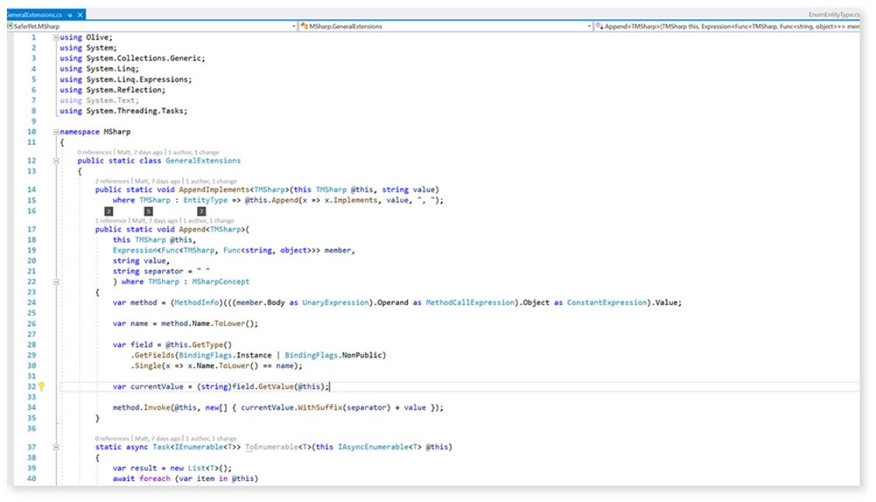Click the method glyph beside the Append member dropdown
876x502 pixels.
[x=601, y=26]
